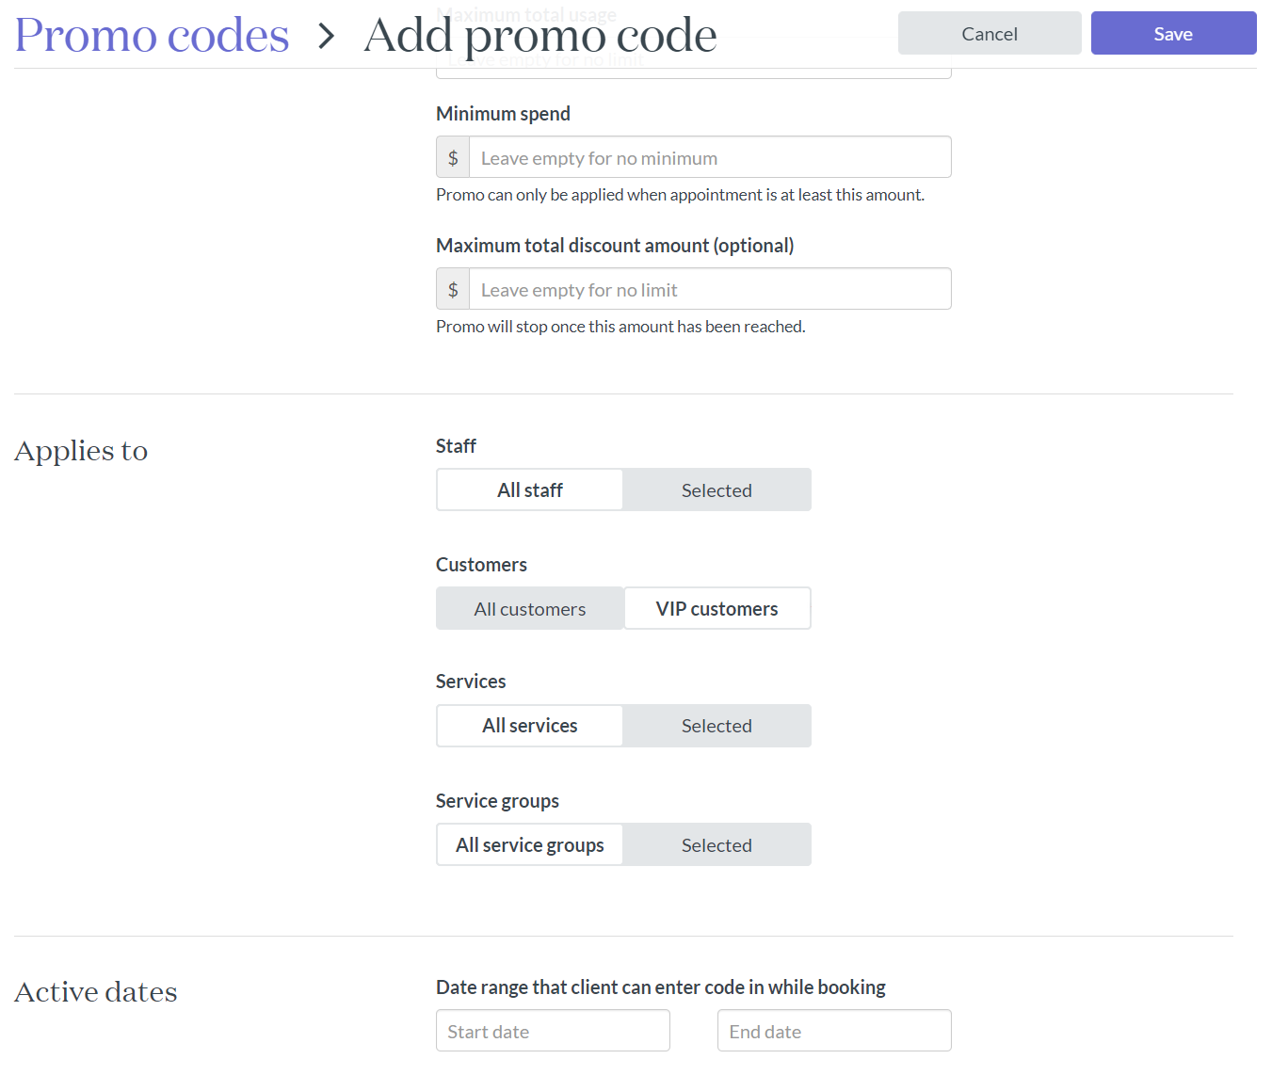
Task: Click the Start date field
Action: click(552, 1030)
